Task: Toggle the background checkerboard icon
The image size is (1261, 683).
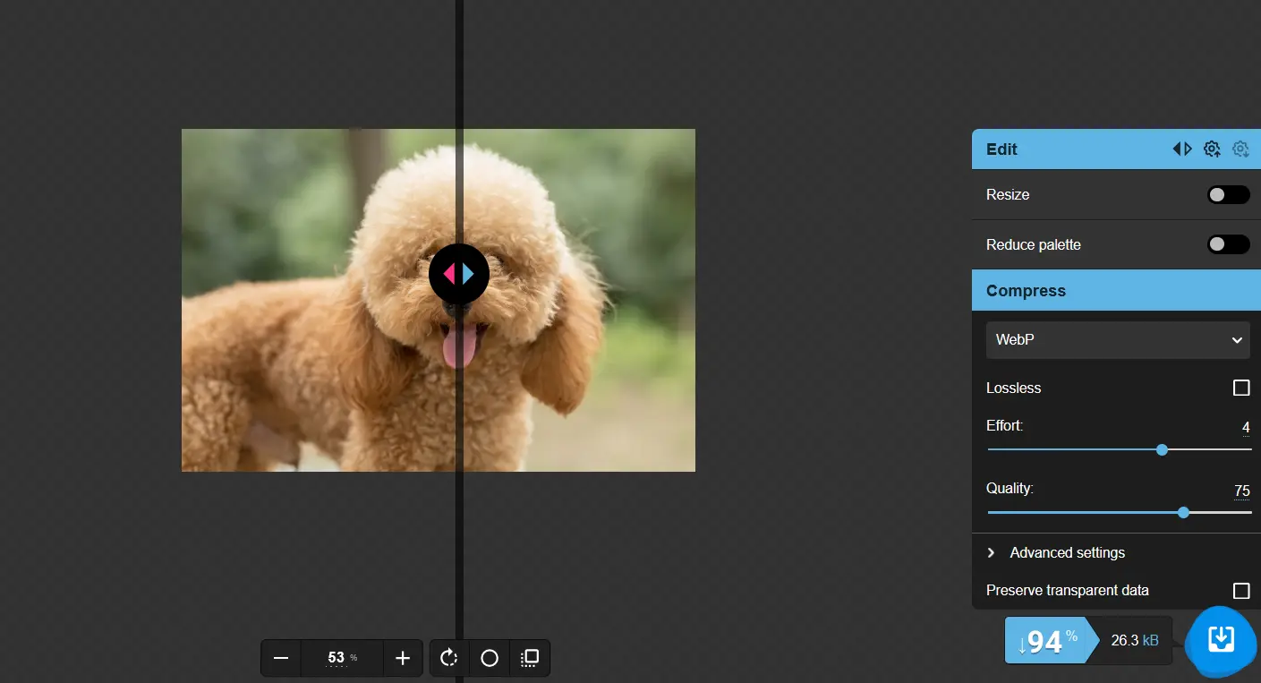Action: [530, 658]
